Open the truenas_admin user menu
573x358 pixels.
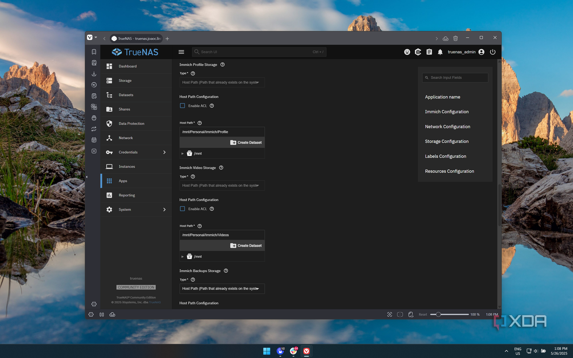click(x=466, y=52)
